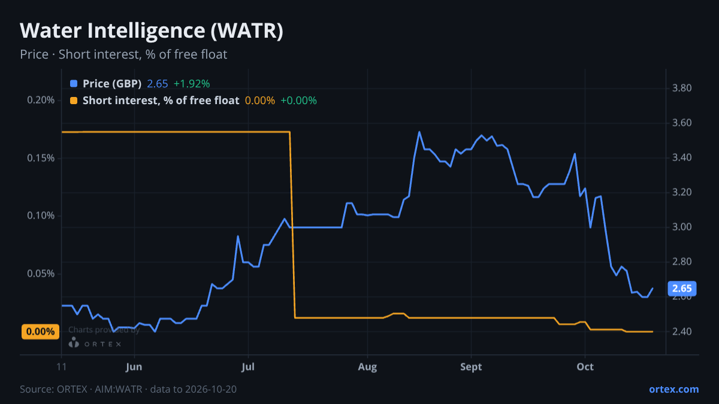Click the subtitle Price · Short interest, % of free float

[123, 54]
